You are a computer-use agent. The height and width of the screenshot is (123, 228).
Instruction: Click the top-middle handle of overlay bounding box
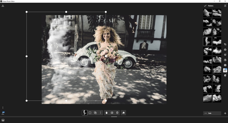[66, 12]
